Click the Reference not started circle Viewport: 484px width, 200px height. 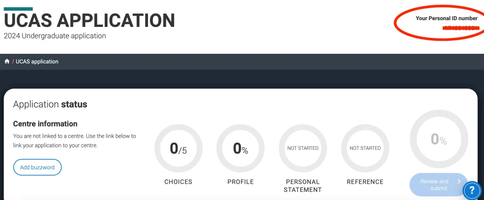pos(365,148)
